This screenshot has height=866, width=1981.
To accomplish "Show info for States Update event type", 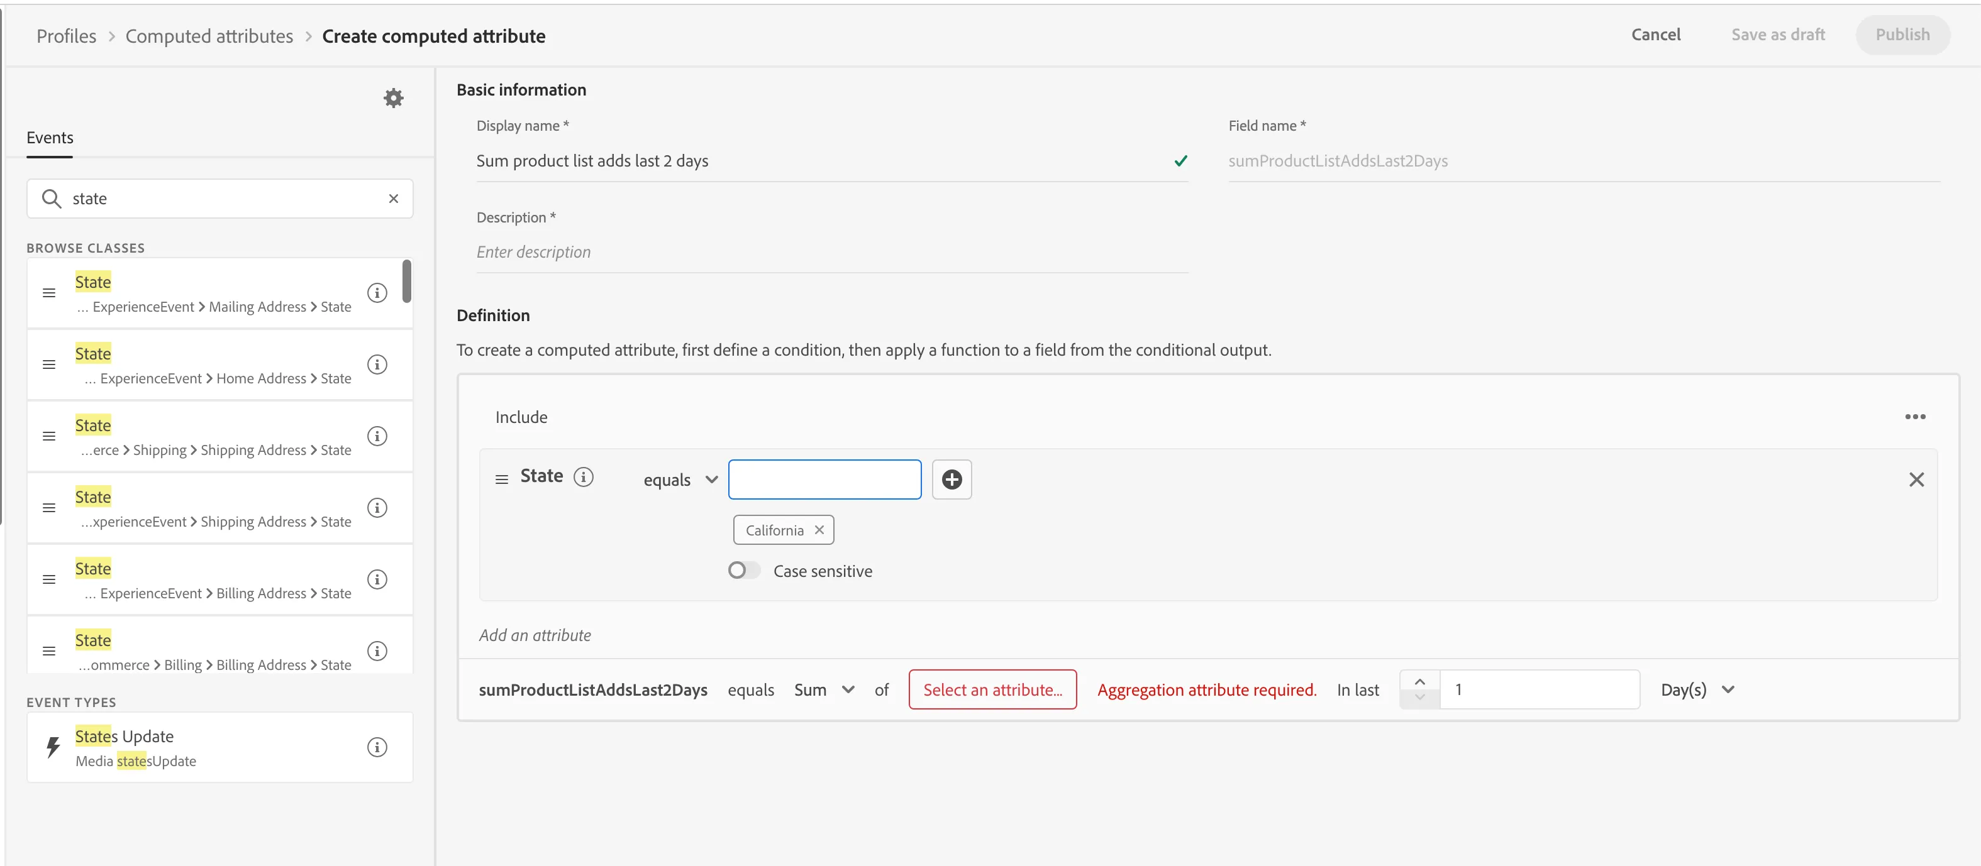I will click(377, 747).
